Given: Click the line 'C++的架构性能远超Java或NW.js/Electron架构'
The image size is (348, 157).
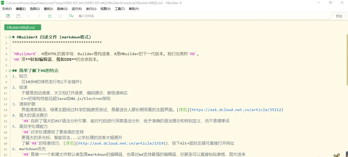Looking at the screenshot, I should point(66,99).
